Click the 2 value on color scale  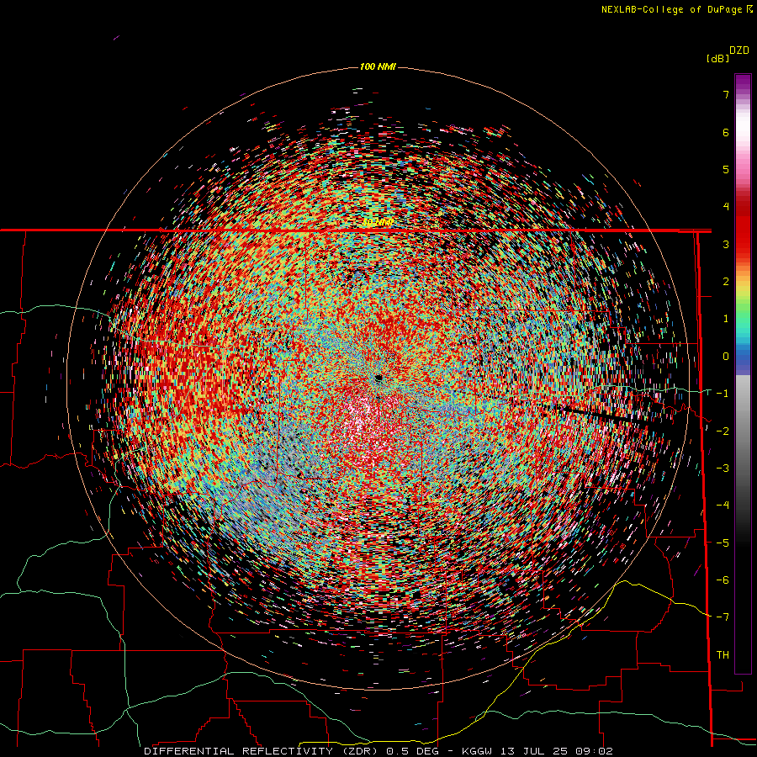[x=726, y=282]
